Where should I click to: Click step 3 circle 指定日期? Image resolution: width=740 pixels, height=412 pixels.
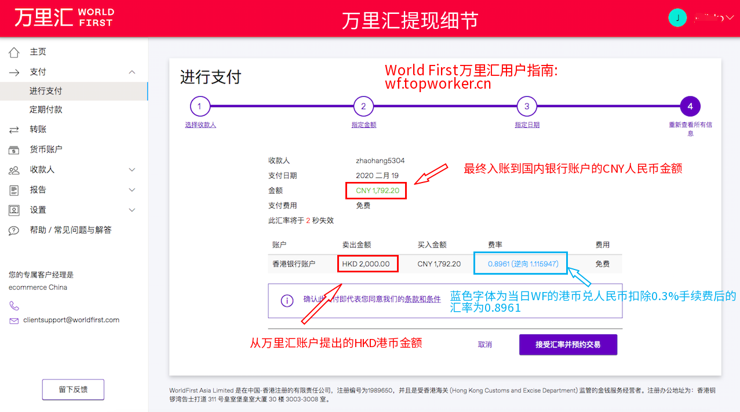pos(527,107)
